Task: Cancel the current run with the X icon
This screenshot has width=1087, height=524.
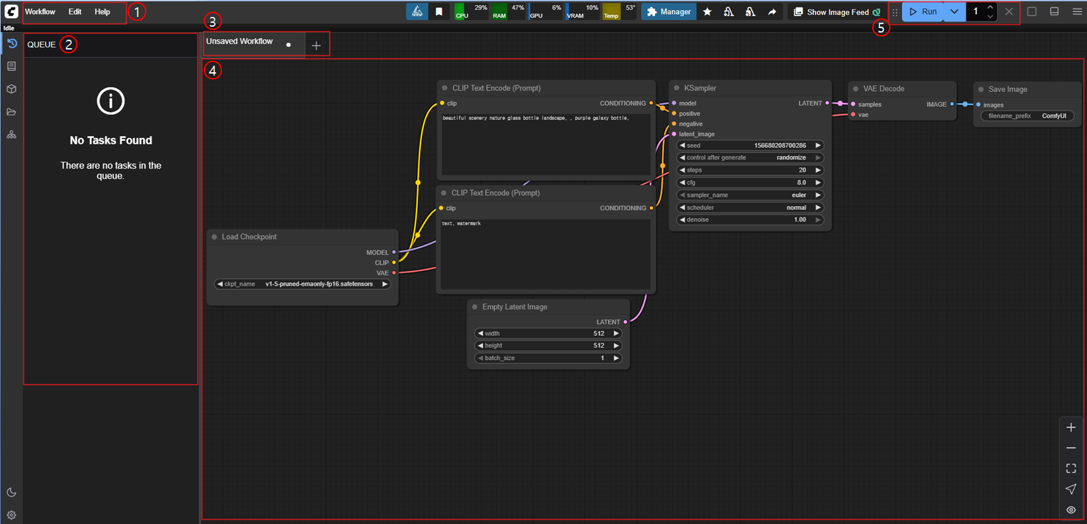Action: click(x=1009, y=12)
